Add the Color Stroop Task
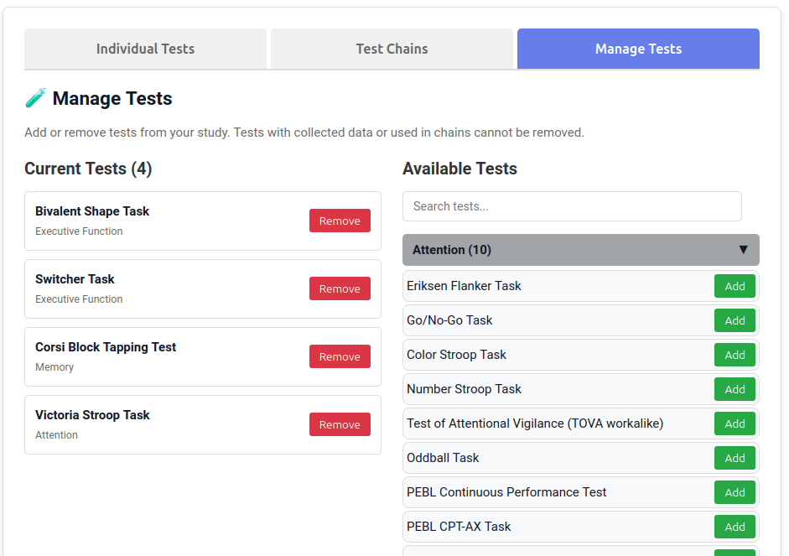 734,355
